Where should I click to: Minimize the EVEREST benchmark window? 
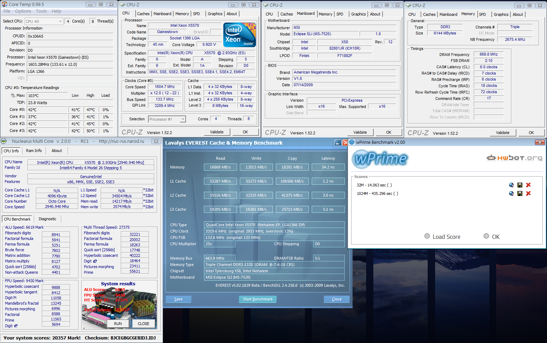338,142
